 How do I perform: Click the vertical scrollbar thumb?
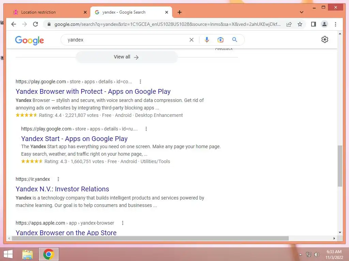click(340, 166)
